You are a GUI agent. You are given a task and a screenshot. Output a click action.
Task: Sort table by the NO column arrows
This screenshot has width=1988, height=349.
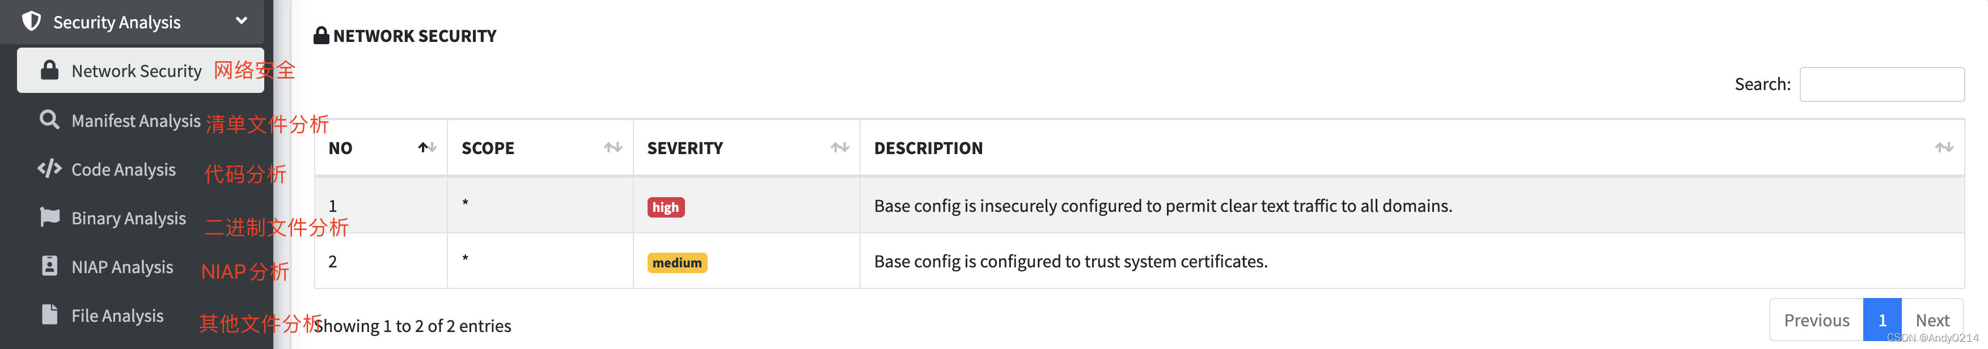[x=428, y=147]
